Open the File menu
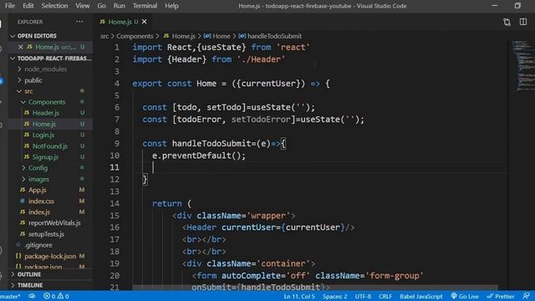 pyautogui.click(x=10, y=6)
